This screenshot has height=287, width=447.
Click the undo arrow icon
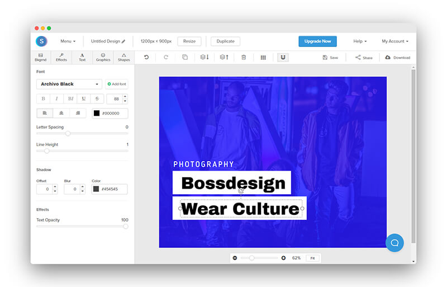pos(146,57)
